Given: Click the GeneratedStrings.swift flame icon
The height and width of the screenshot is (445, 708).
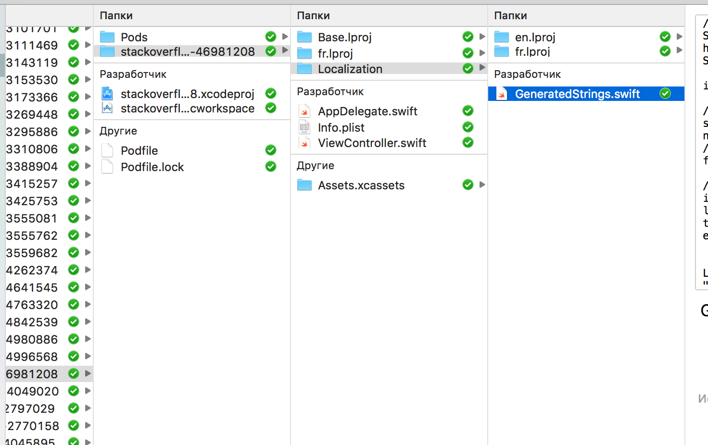Looking at the screenshot, I should pyautogui.click(x=502, y=94).
